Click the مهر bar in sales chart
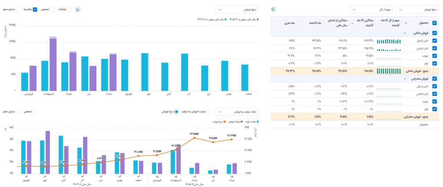 145,72
